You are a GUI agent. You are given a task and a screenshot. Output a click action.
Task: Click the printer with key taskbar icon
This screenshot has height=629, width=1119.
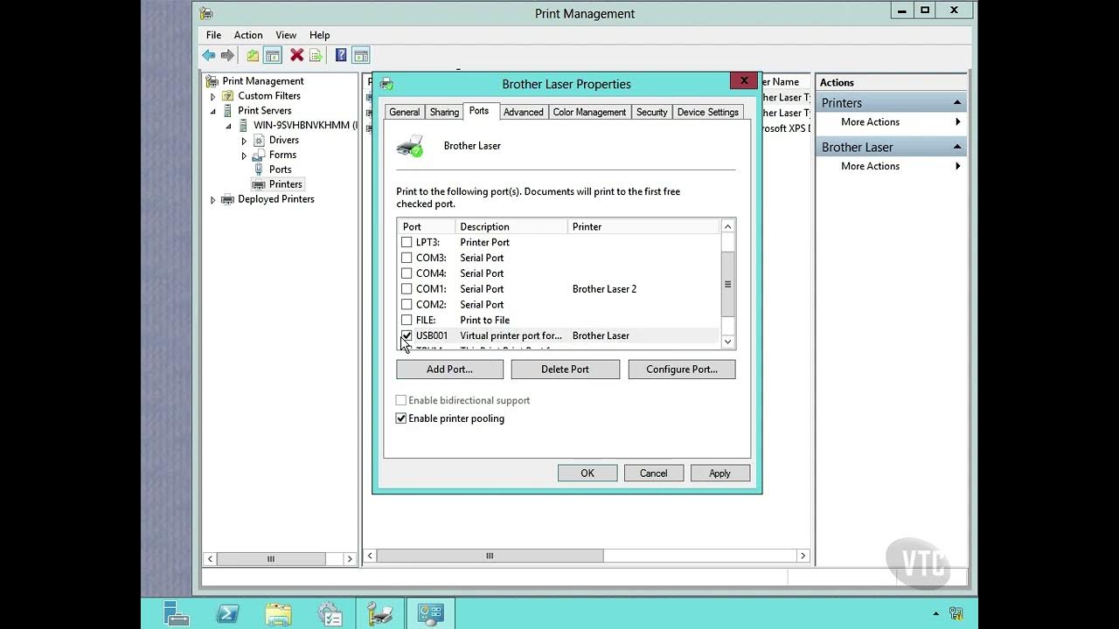(380, 614)
